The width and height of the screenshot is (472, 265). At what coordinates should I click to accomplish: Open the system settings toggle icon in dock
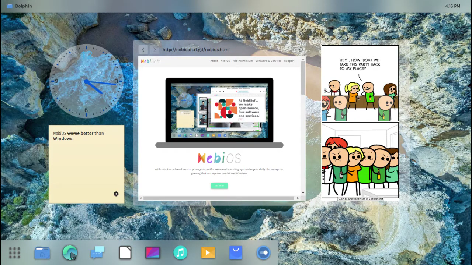[x=263, y=253]
